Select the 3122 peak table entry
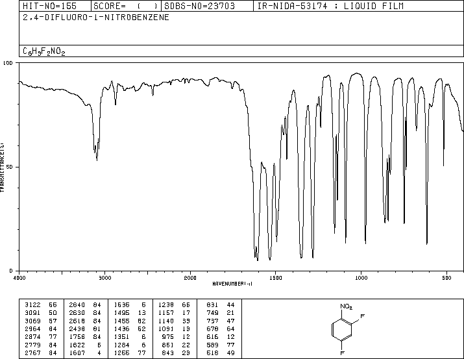The width and height of the screenshot is (464, 359). tap(41, 305)
